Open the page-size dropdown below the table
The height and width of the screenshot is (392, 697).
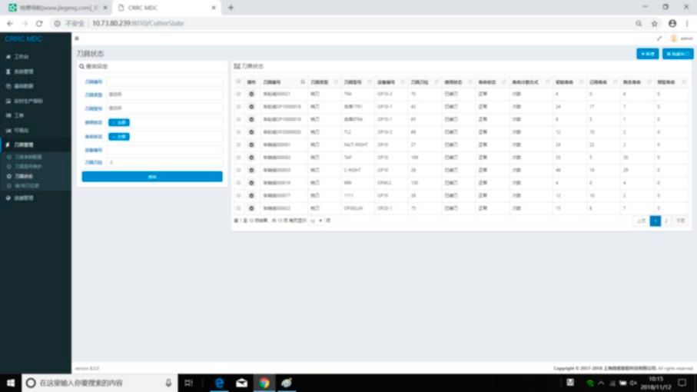(315, 221)
